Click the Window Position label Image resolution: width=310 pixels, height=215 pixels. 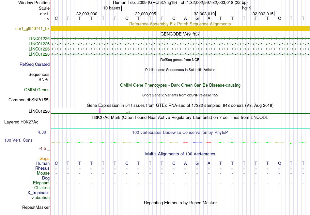tap(34, 3)
